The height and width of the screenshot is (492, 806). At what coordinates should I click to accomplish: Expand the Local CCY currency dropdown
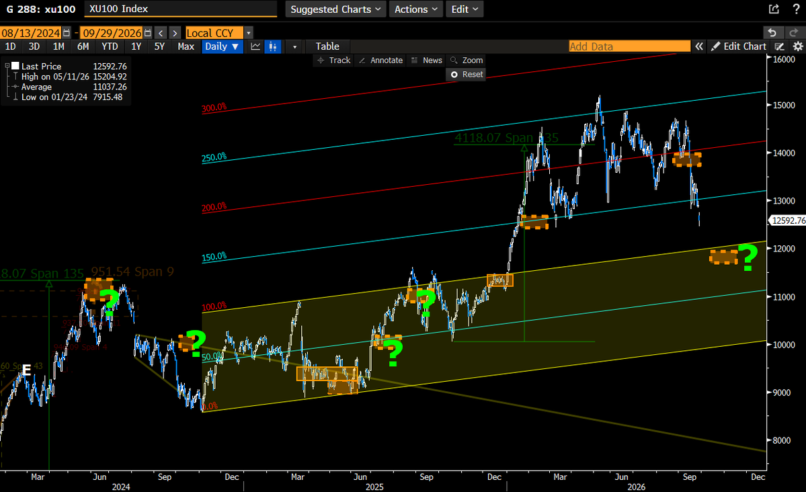[x=249, y=33]
